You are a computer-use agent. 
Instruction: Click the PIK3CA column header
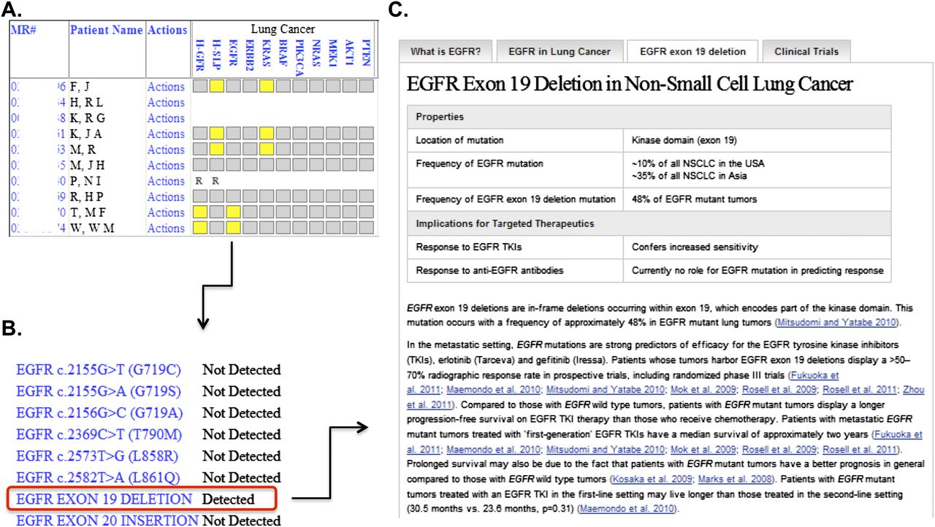[x=300, y=58]
